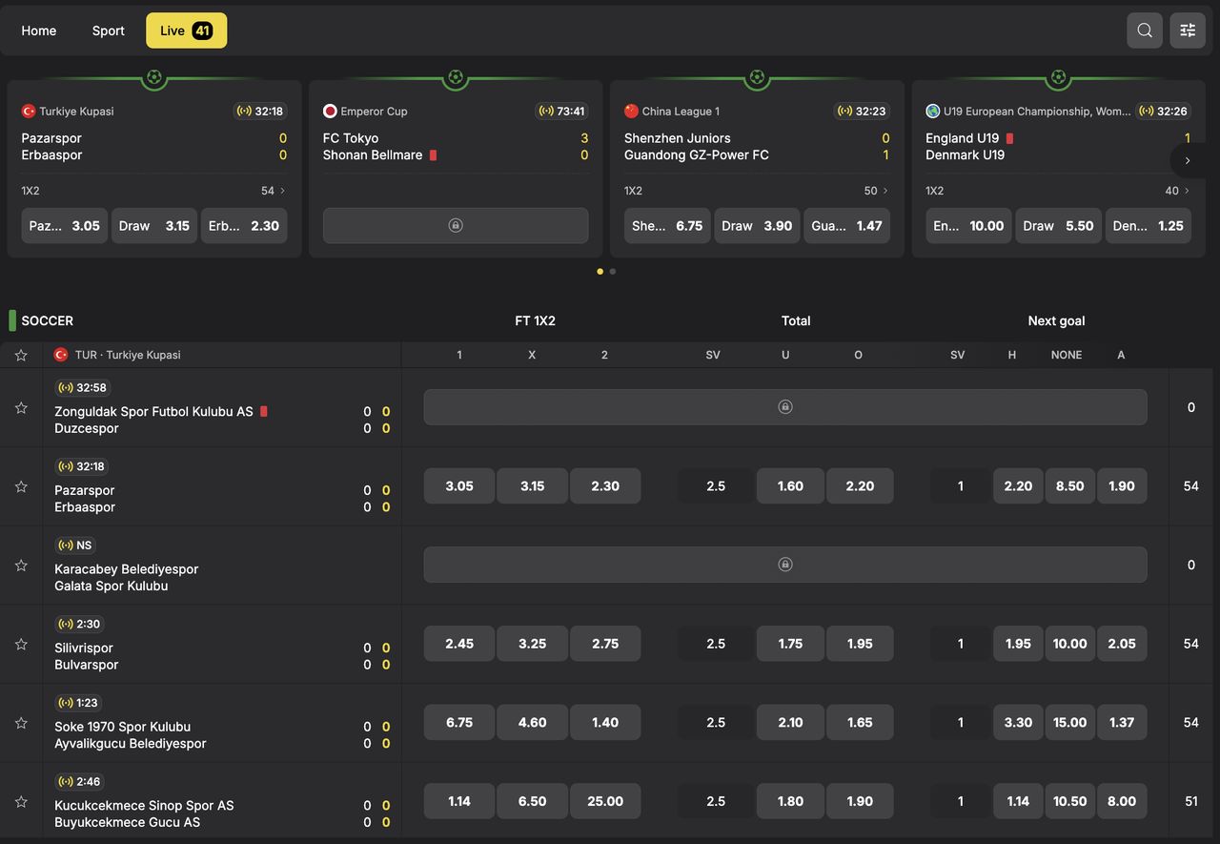1220x844 pixels.
Task: Click locked odds bar for Karacabey row
Action: 785,565
